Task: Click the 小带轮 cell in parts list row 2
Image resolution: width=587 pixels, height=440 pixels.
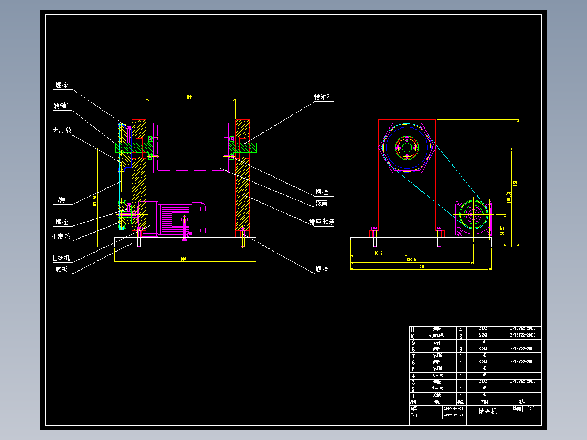Action: (437, 388)
